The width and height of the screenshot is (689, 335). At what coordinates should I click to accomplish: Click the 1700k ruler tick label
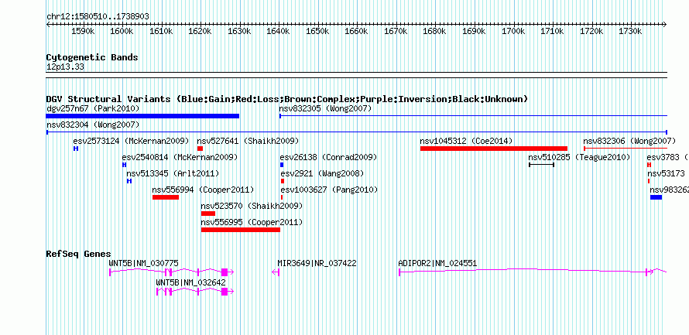click(513, 32)
